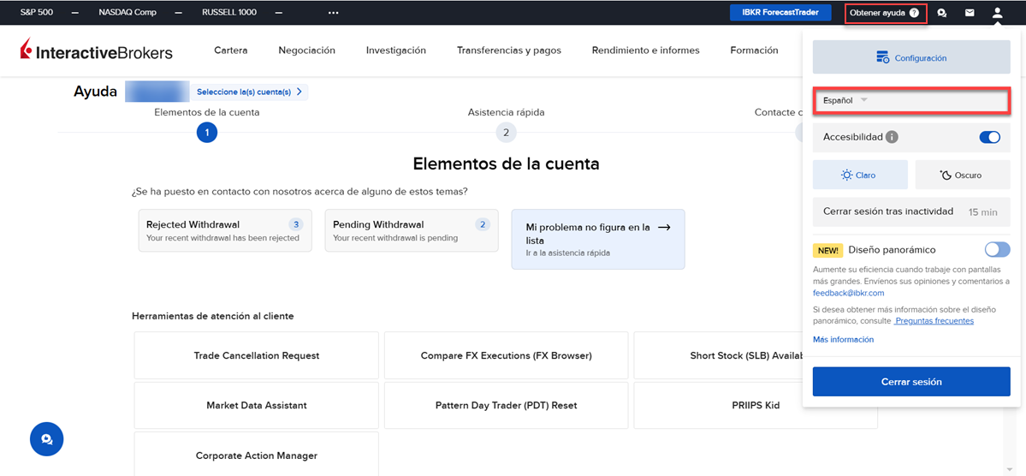
Task: Select the Oscuro dark theme
Action: click(x=963, y=175)
